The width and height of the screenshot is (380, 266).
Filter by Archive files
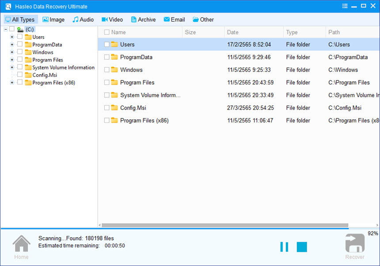[x=143, y=19]
